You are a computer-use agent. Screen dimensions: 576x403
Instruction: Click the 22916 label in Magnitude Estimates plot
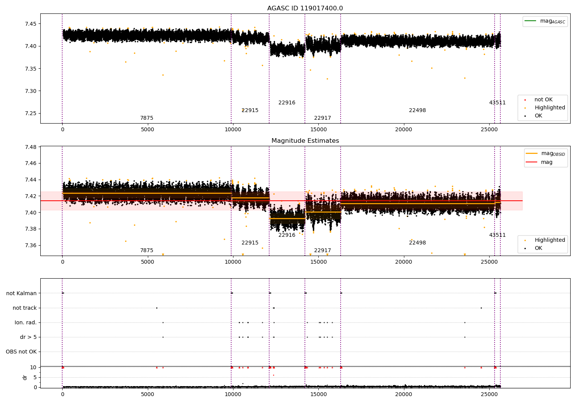pos(287,235)
